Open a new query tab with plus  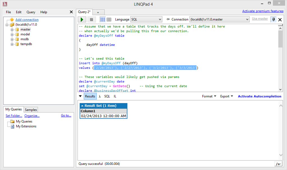pyautogui.click(x=98, y=12)
